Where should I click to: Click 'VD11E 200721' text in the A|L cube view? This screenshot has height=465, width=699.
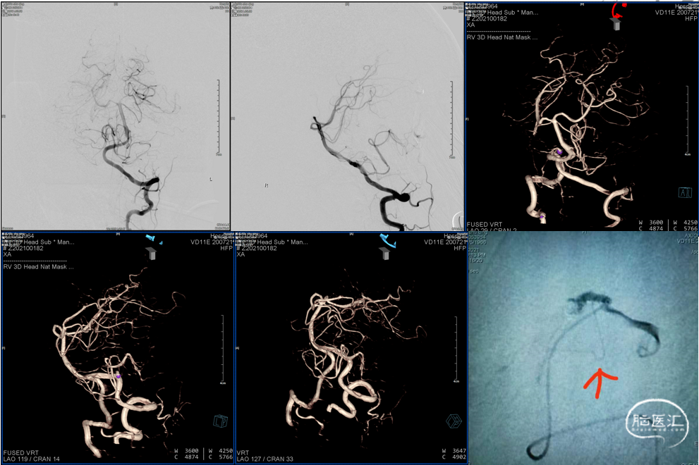[676, 13]
